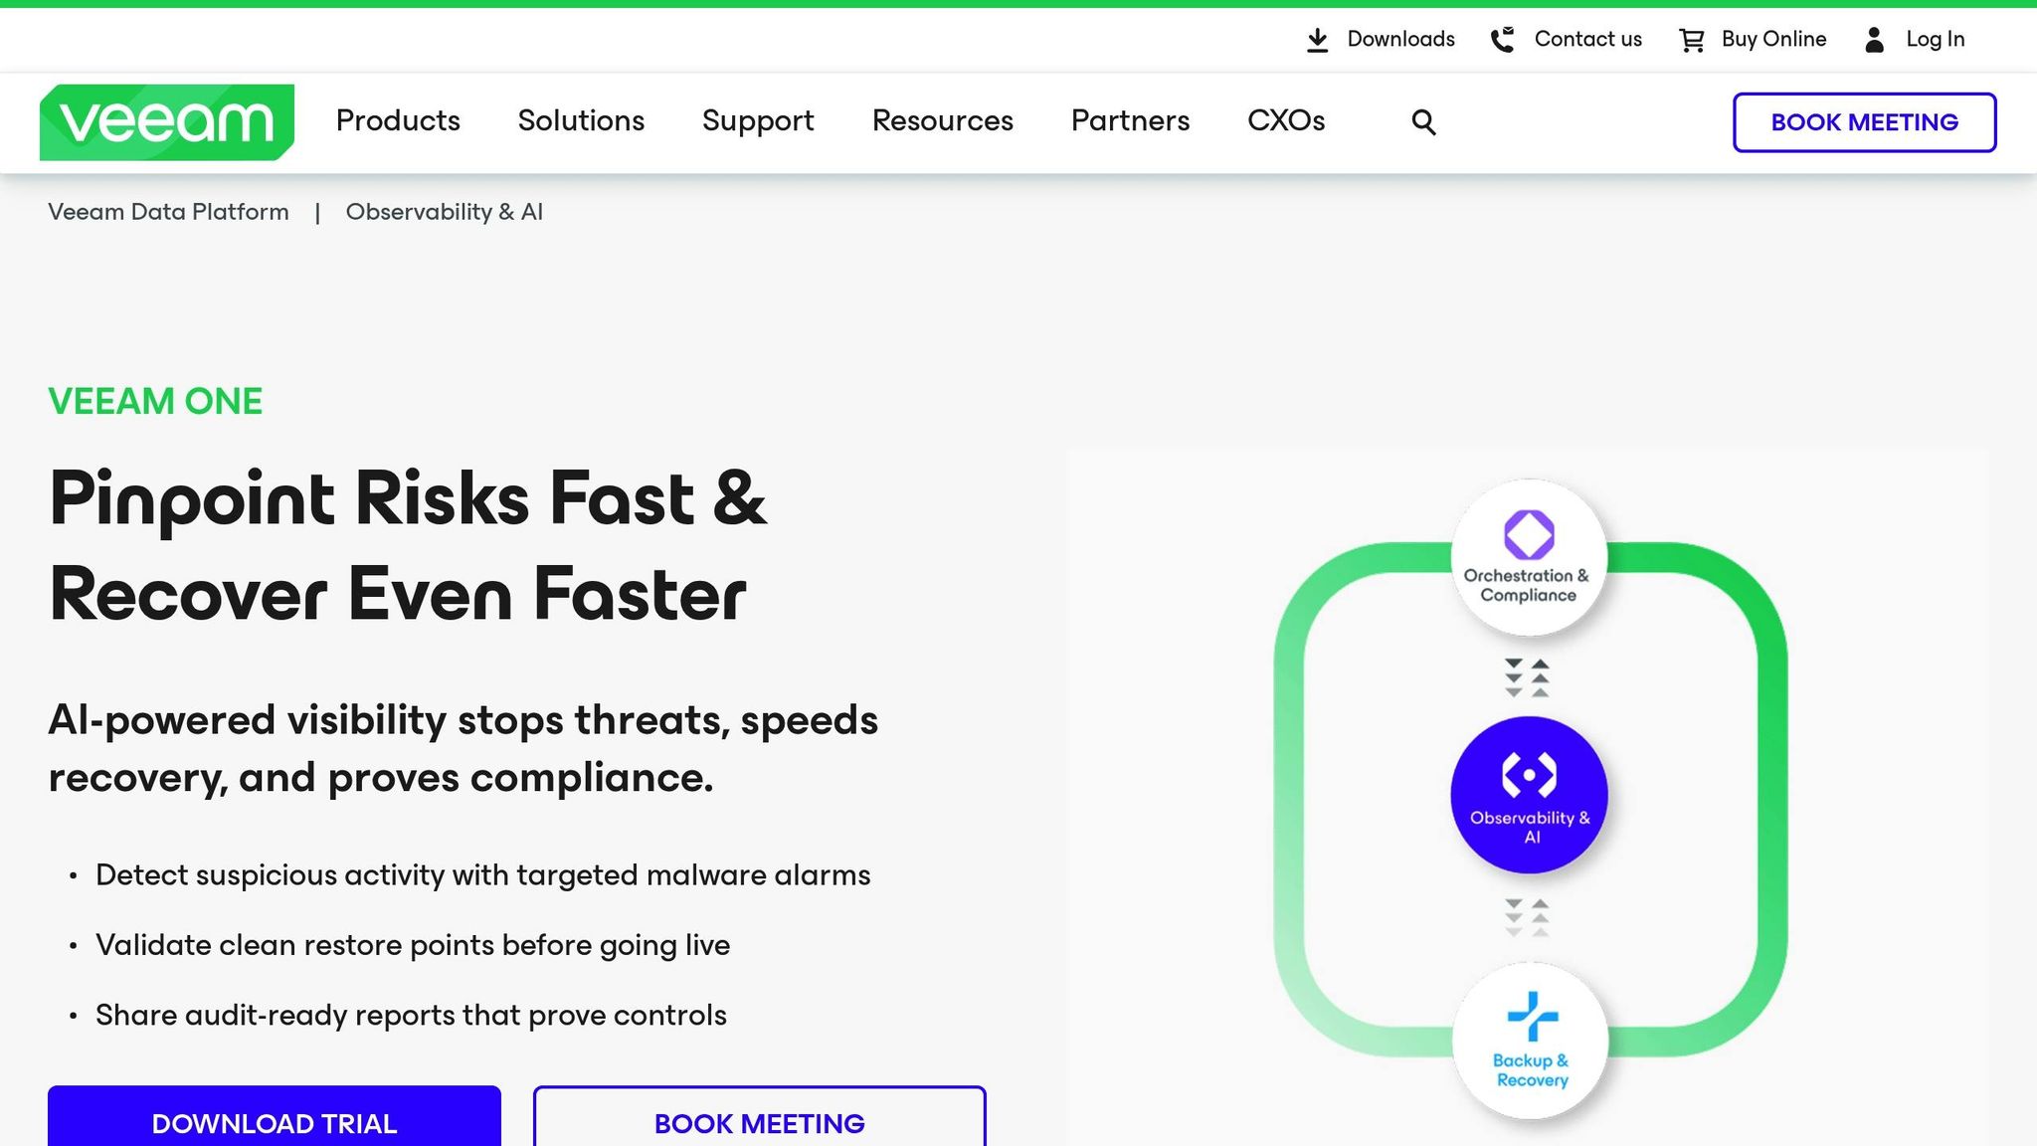Image resolution: width=2037 pixels, height=1146 pixels.
Task: Click the Buy Online cart icon
Action: click(1691, 40)
